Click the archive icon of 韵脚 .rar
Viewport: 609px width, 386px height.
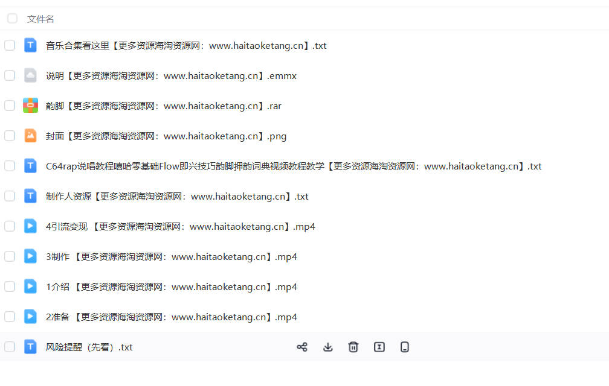(30, 106)
